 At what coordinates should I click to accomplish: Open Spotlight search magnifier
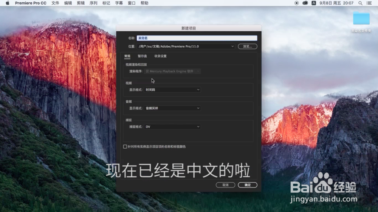[x=360, y=3]
